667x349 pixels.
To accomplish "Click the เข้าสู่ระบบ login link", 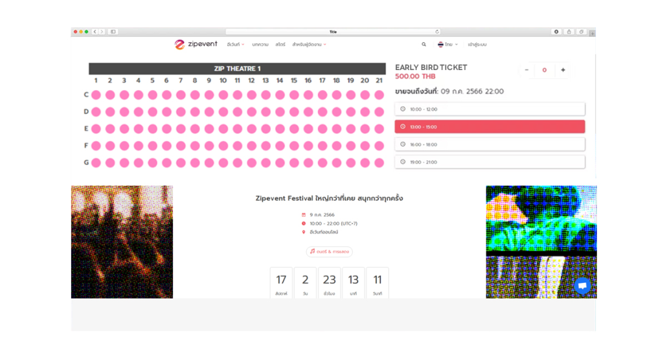I will click(x=477, y=45).
